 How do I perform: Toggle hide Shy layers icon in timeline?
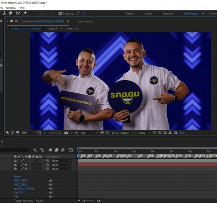tap(50, 150)
